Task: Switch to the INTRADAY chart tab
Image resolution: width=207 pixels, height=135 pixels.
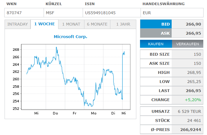Action: coord(18,24)
